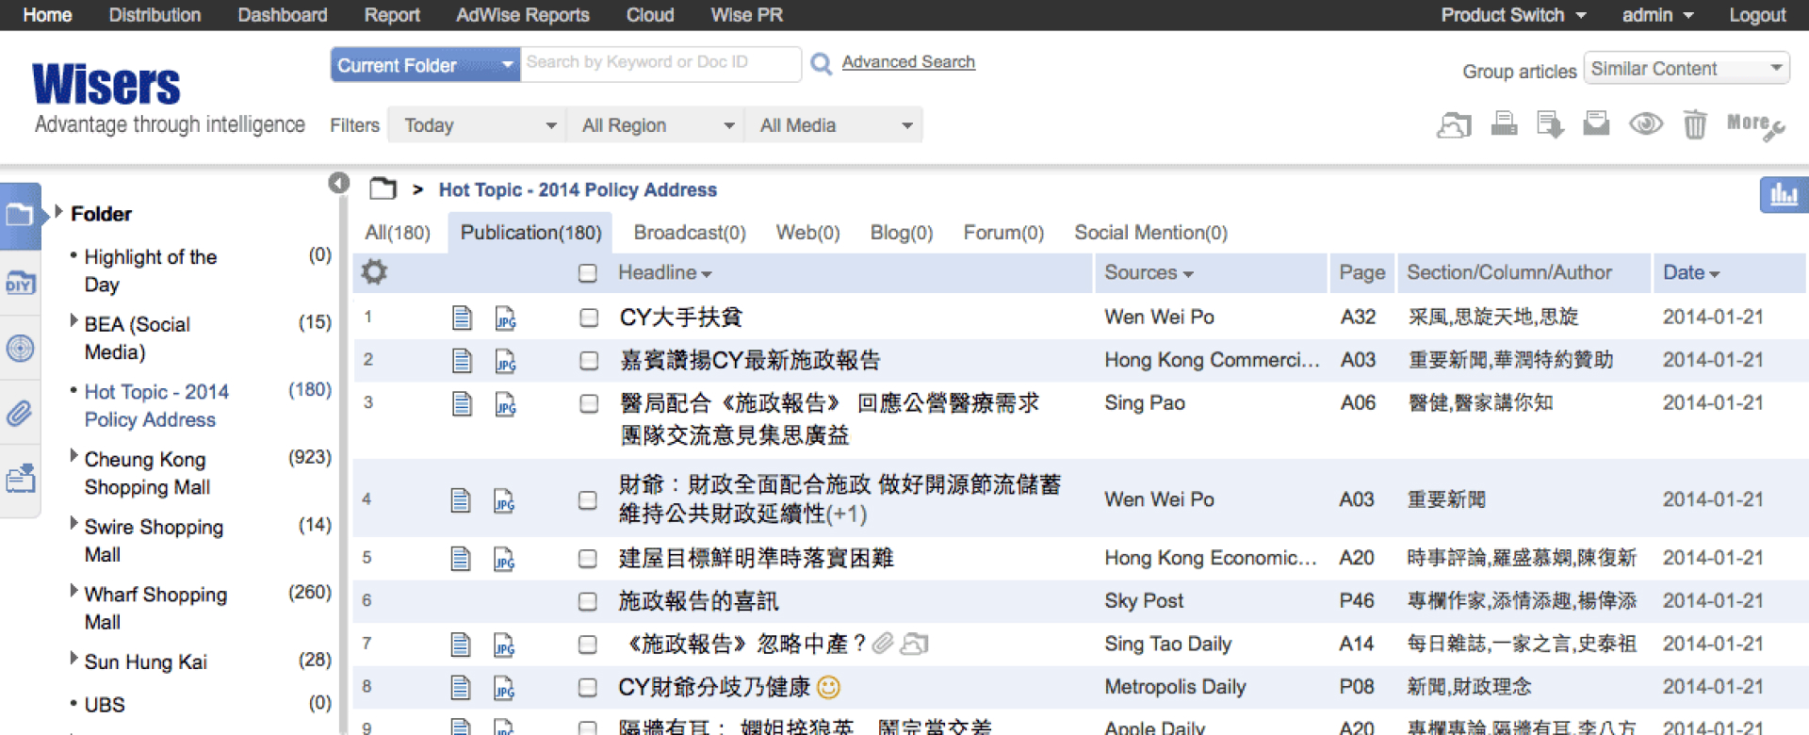Click the trash delete icon
This screenshot has width=1809, height=735.
(x=1694, y=124)
